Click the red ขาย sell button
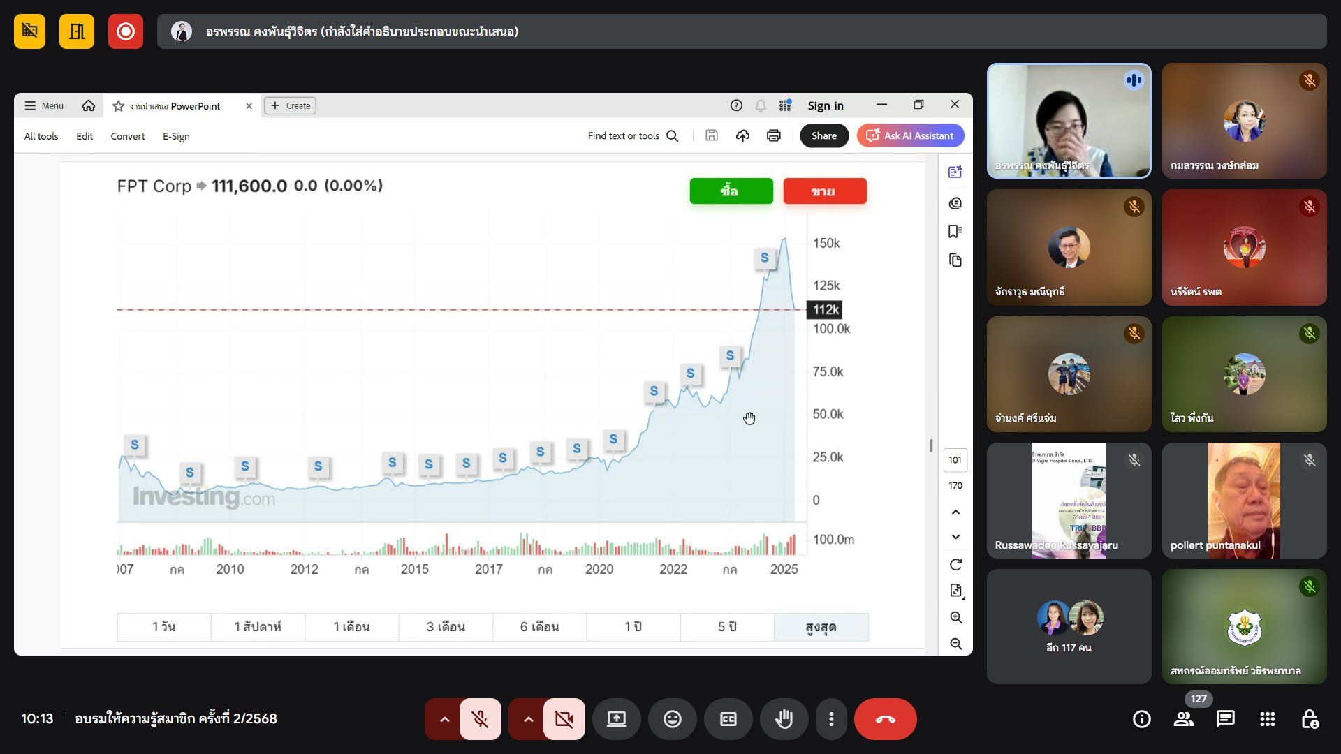 [x=825, y=191]
